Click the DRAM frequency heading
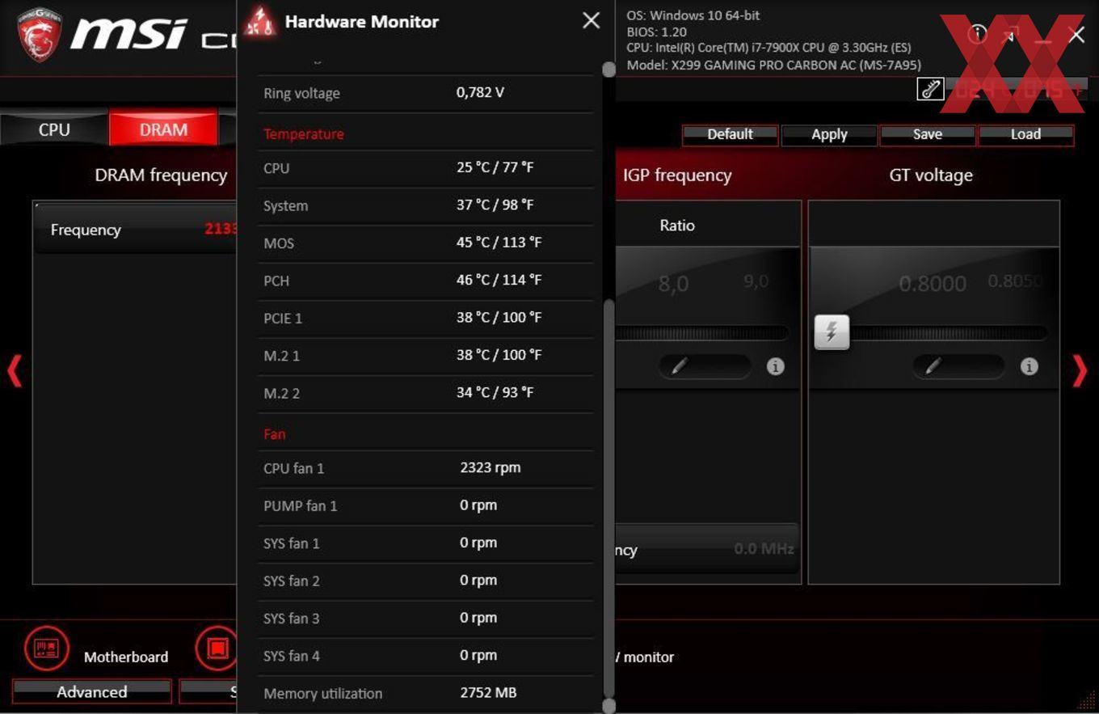The height and width of the screenshot is (714, 1099). pyautogui.click(x=161, y=175)
